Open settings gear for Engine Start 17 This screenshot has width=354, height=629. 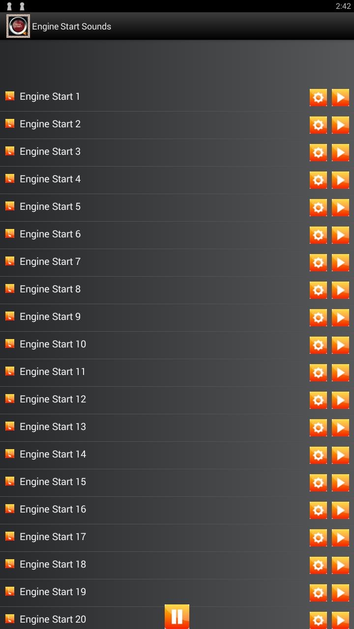tap(318, 538)
